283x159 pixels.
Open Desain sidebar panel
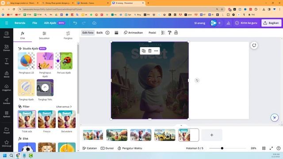click(x=7, y=34)
